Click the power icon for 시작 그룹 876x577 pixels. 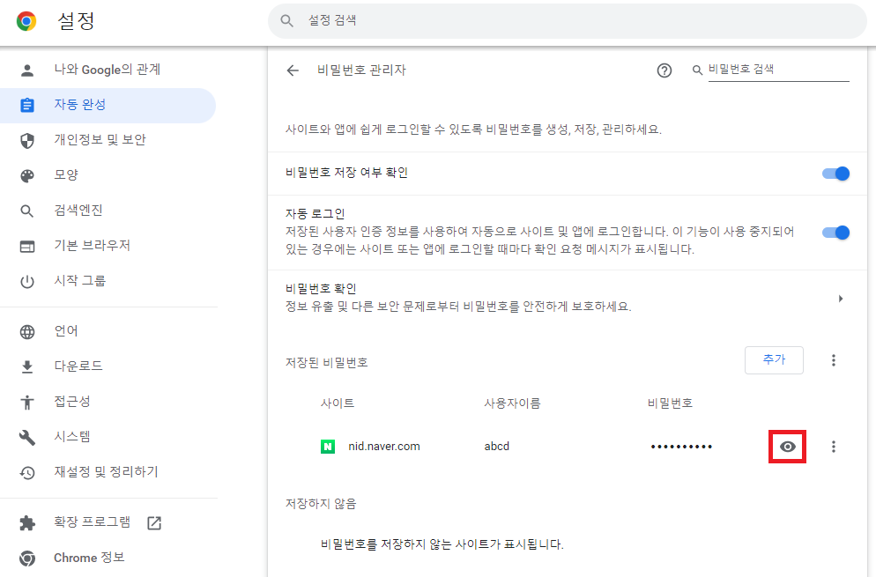pyautogui.click(x=26, y=282)
